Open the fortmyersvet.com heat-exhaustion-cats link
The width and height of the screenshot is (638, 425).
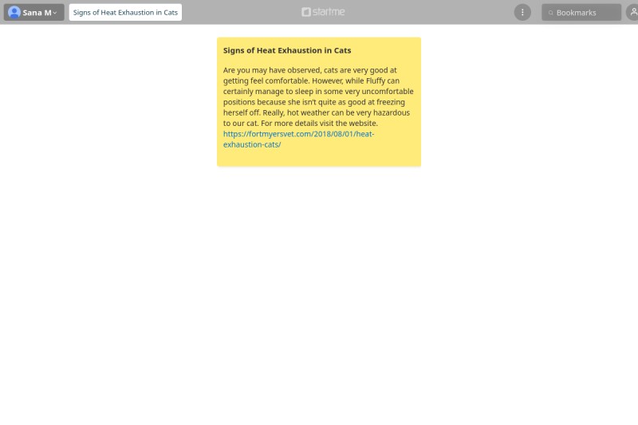coord(298,139)
